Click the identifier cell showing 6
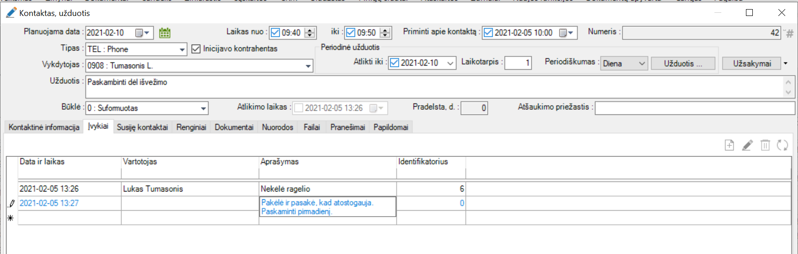The image size is (798, 254). (x=431, y=189)
